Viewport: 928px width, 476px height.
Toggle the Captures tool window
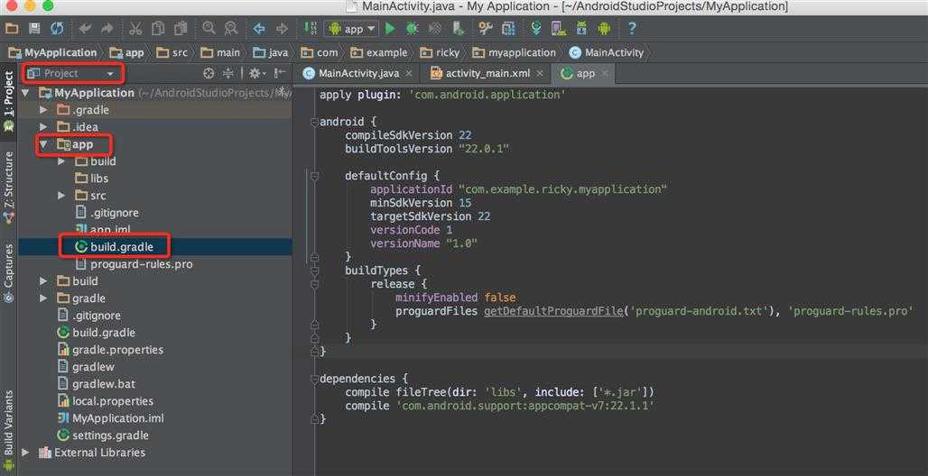8,272
